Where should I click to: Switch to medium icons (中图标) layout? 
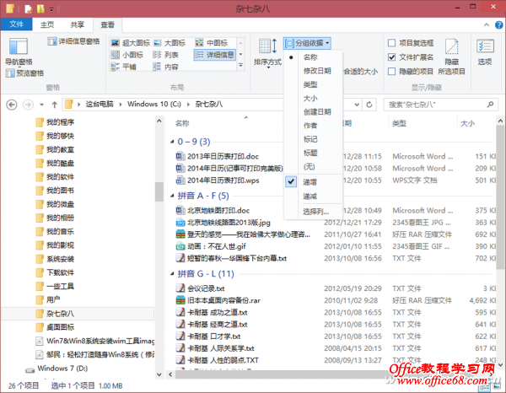tap(212, 43)
